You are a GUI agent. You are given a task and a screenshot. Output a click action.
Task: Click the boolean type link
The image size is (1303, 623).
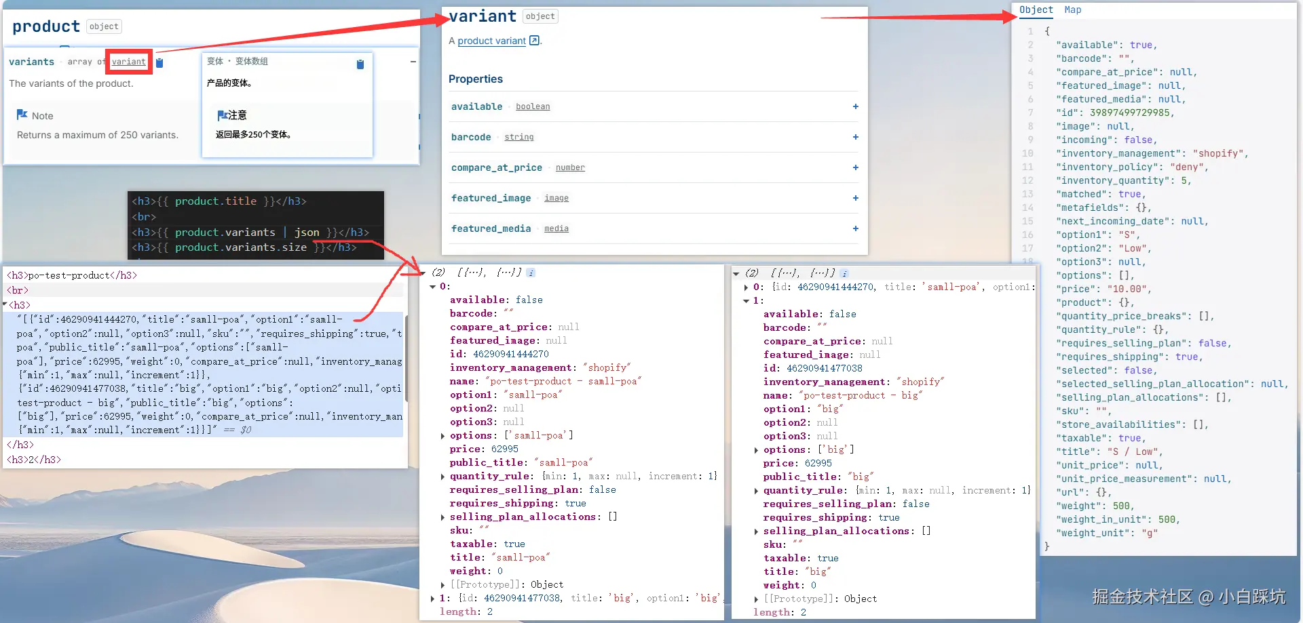(x=533, y=106)
